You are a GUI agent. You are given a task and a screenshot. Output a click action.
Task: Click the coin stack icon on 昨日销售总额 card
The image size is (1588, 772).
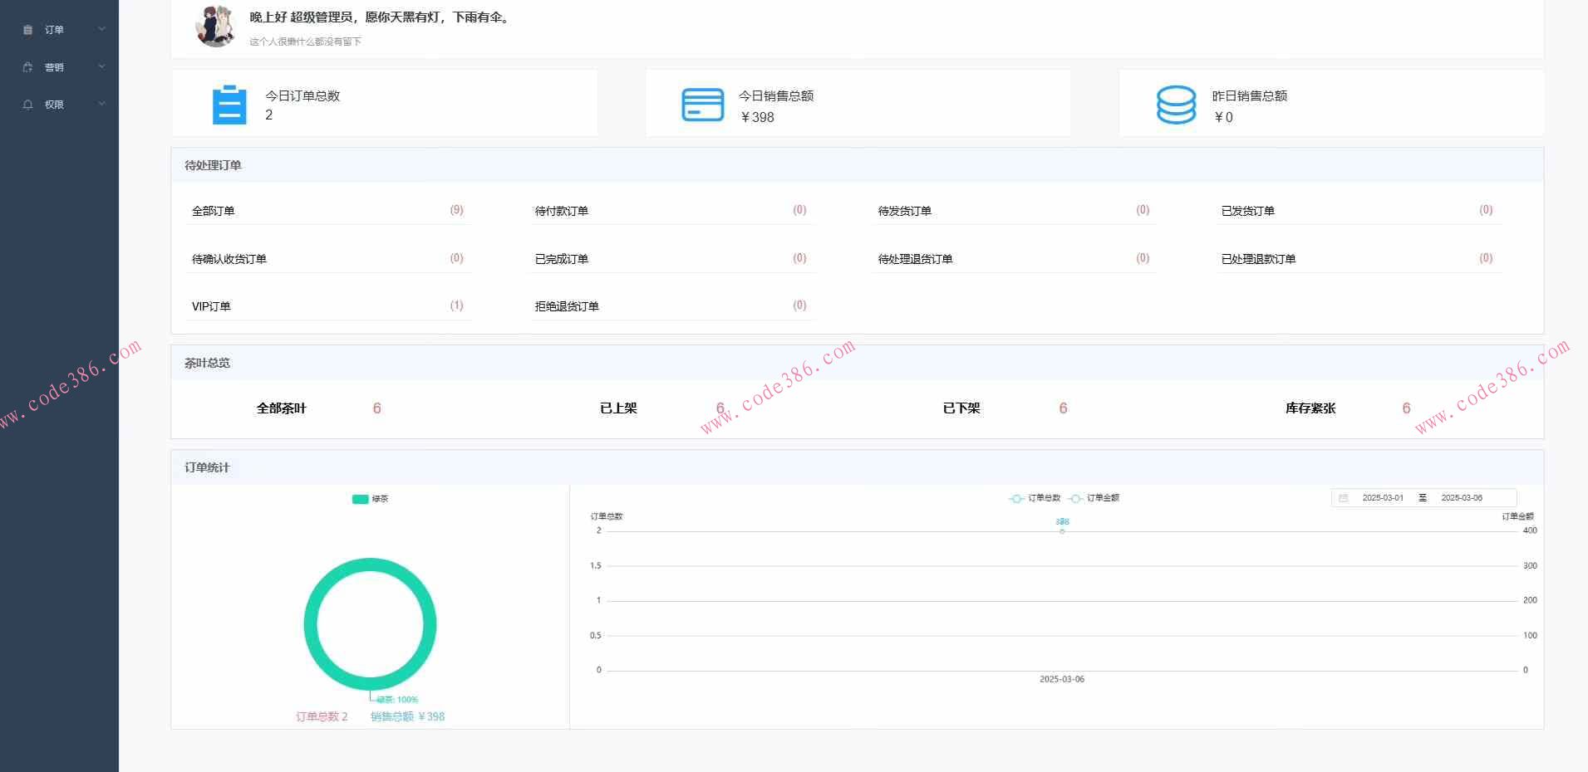pyautogui.click(x=1174, y=104)
